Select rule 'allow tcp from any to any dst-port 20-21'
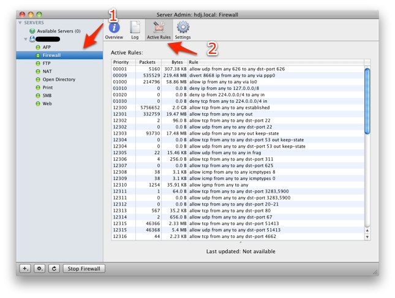 coord(238,204)
